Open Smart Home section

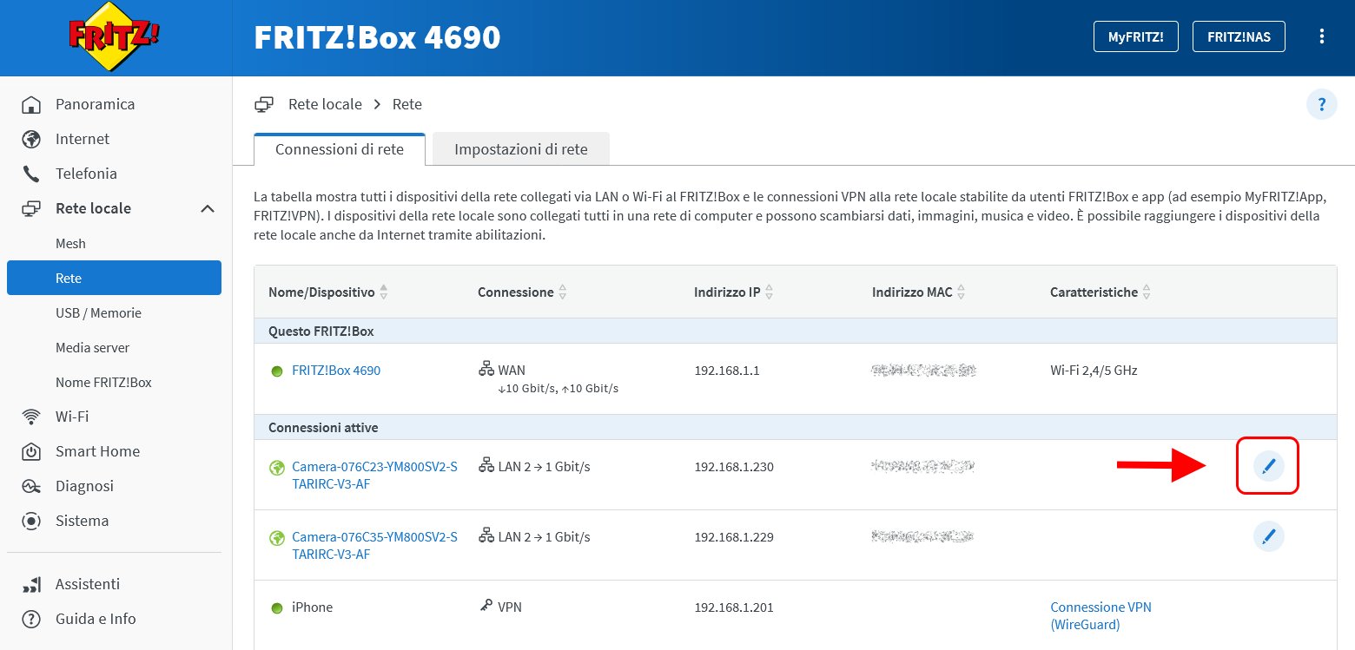(x=96, y=451)
